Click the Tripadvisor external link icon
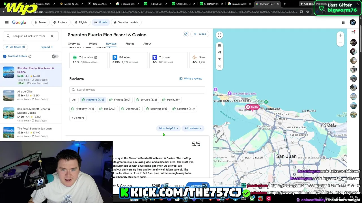The image size is (362, 203). (x=96, y=58)
